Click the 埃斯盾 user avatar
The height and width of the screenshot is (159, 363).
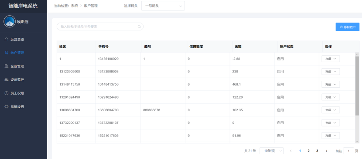tap(10, 22)
